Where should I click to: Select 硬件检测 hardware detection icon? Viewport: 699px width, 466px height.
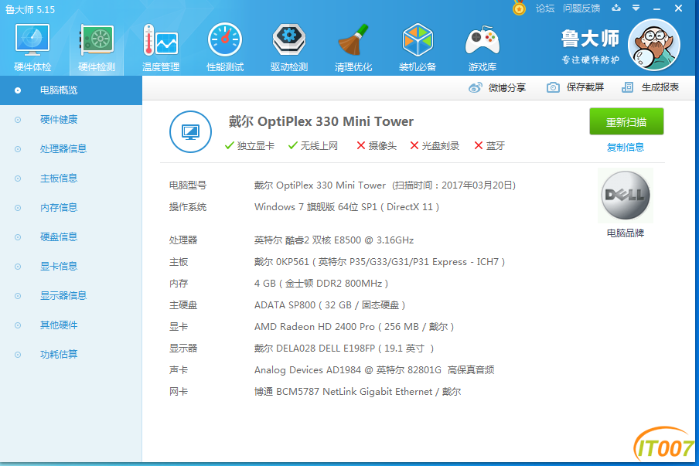97,40
